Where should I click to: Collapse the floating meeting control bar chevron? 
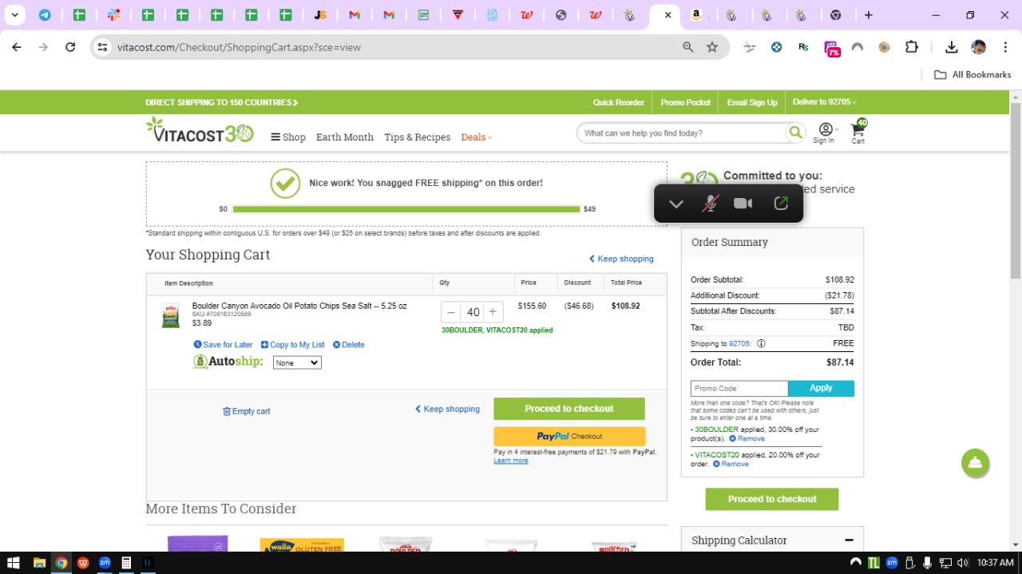click(x=676, y=204)
